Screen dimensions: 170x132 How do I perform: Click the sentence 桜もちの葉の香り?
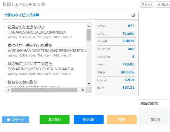(22, 82)
